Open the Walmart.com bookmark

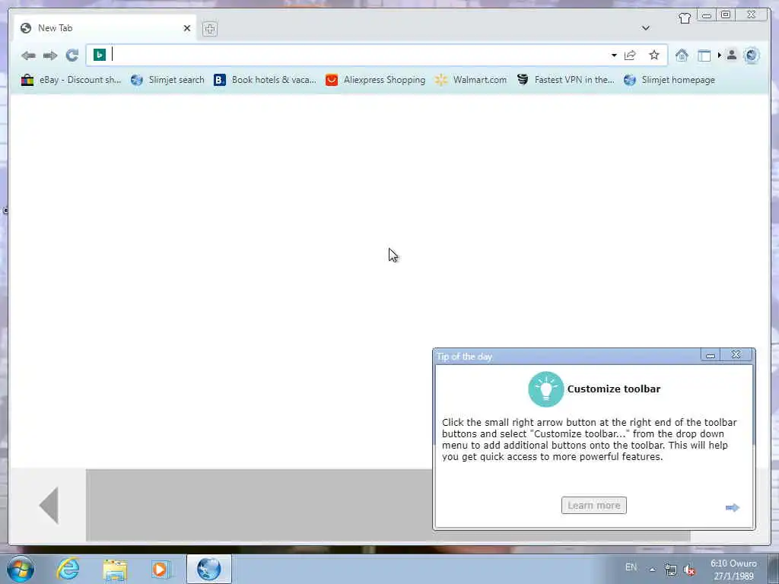click(470, 80)
